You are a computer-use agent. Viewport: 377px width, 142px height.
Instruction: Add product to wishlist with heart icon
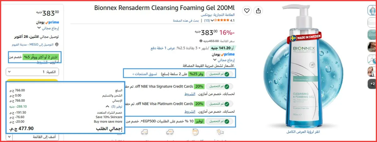pos(247,11)
